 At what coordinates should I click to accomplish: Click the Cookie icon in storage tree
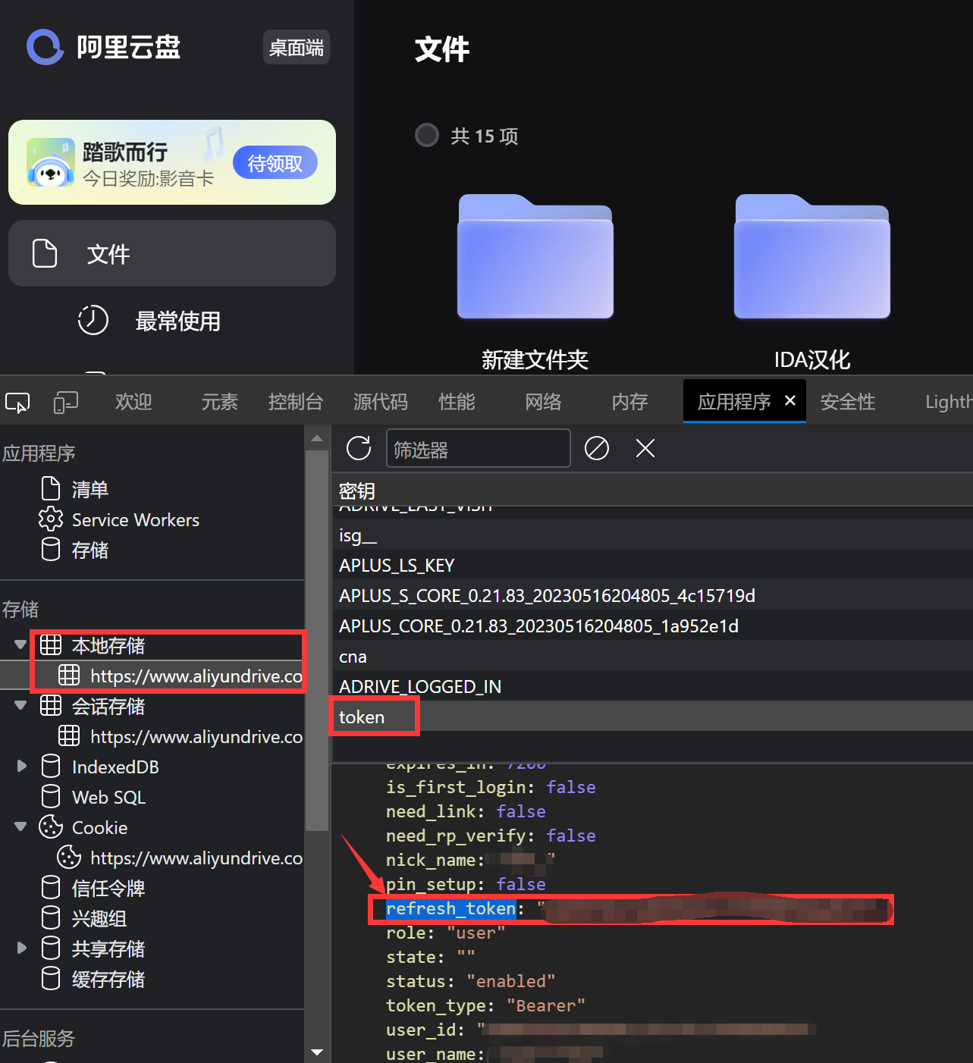pyautogui.click(x=51, y=826)
